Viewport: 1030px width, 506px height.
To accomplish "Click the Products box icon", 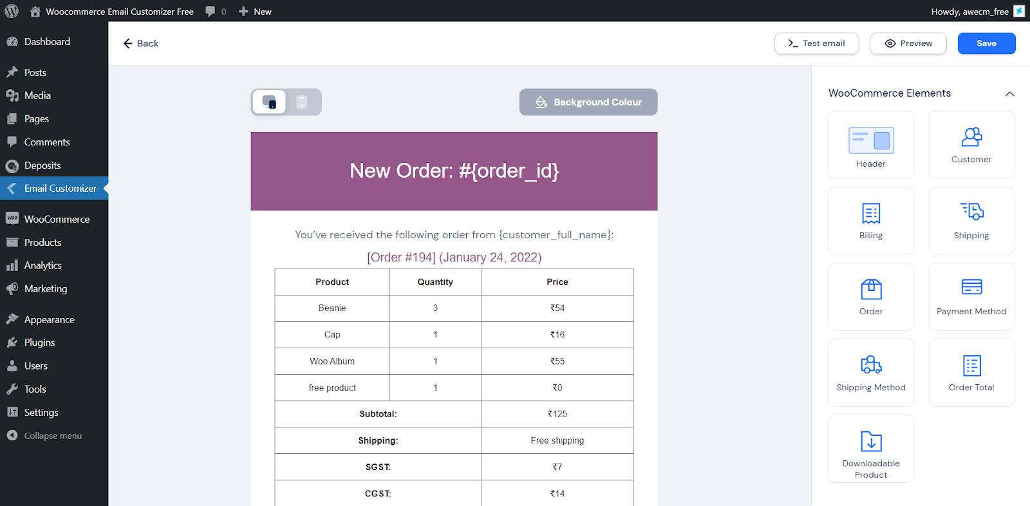I will pyautogui.click(x=12, y=242).
